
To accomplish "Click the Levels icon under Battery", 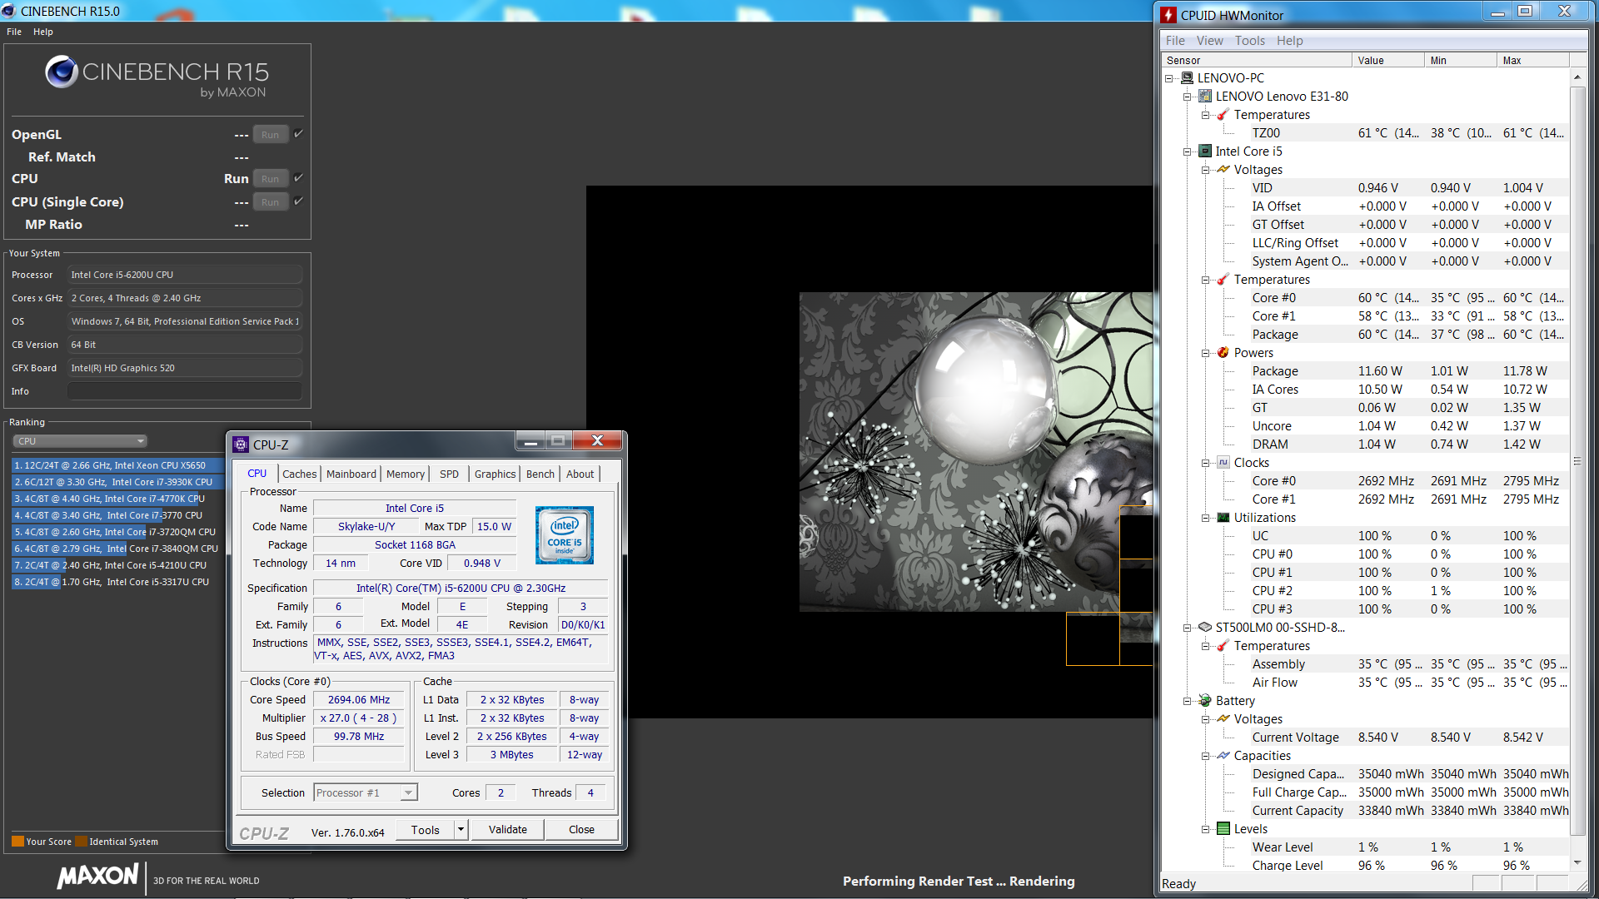I will (1223, 829).
